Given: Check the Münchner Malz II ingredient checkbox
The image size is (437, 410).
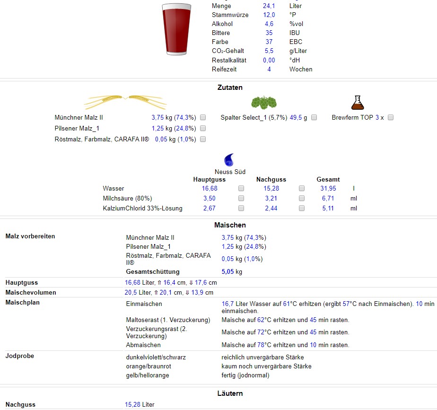Looking at the screenshot, I should point(203,117).
